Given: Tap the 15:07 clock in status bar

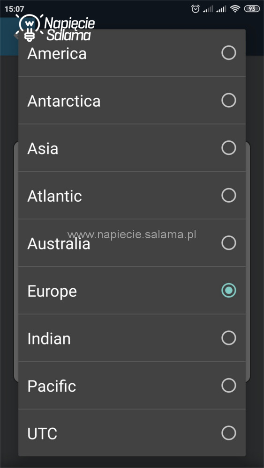Looking at the screenshot, I should (14, 9).
